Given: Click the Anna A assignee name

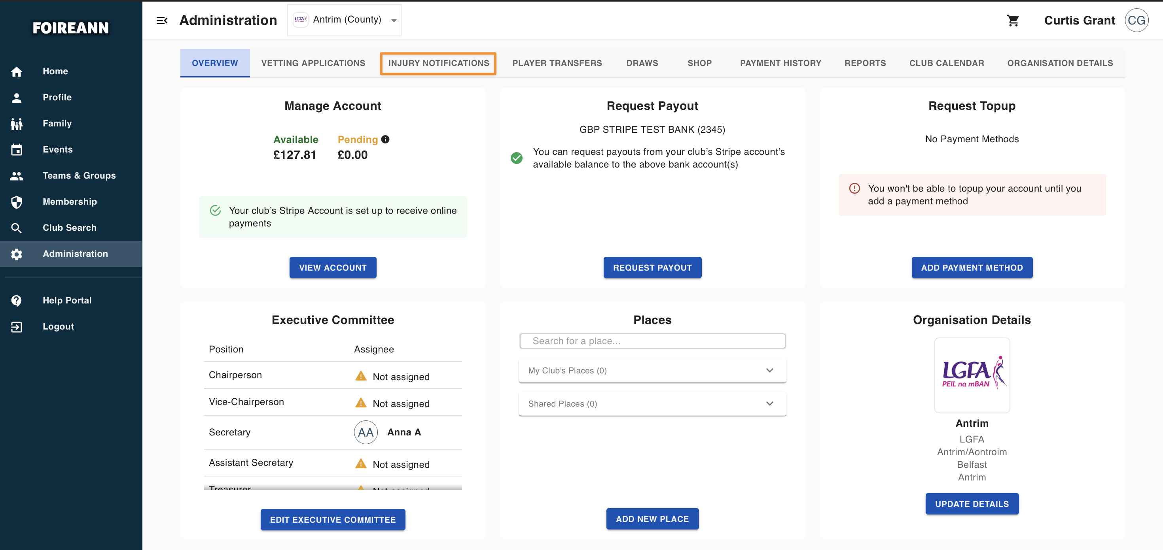Looking at the screenshot, I should (x=404, y=432).
